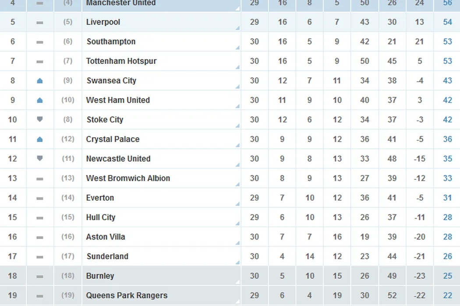Click Manchester United's 56 points value
The image size is (460, 306).
click(447, 3)
